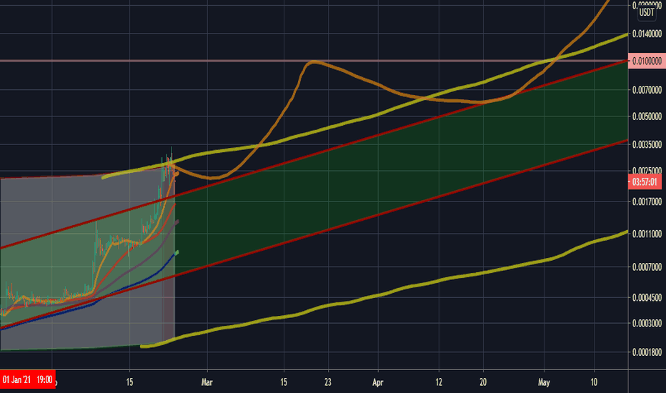Image resolution: width=666 pixels, height=393 pixels.
Task: Click the 0.0140000 price axis value
Action: 647,34
